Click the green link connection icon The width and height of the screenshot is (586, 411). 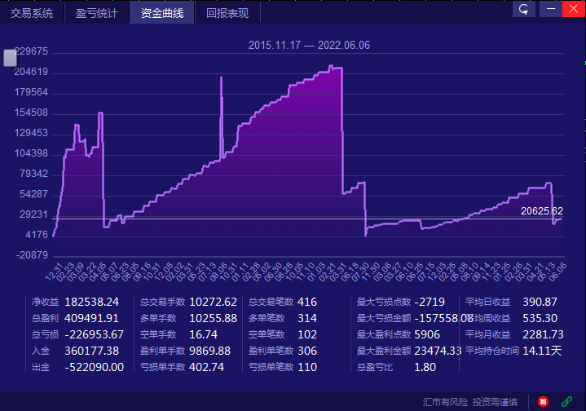566,402
